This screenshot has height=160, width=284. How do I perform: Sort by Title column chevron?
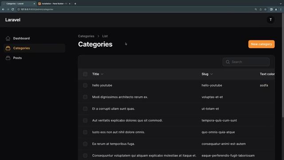[102, 74]
